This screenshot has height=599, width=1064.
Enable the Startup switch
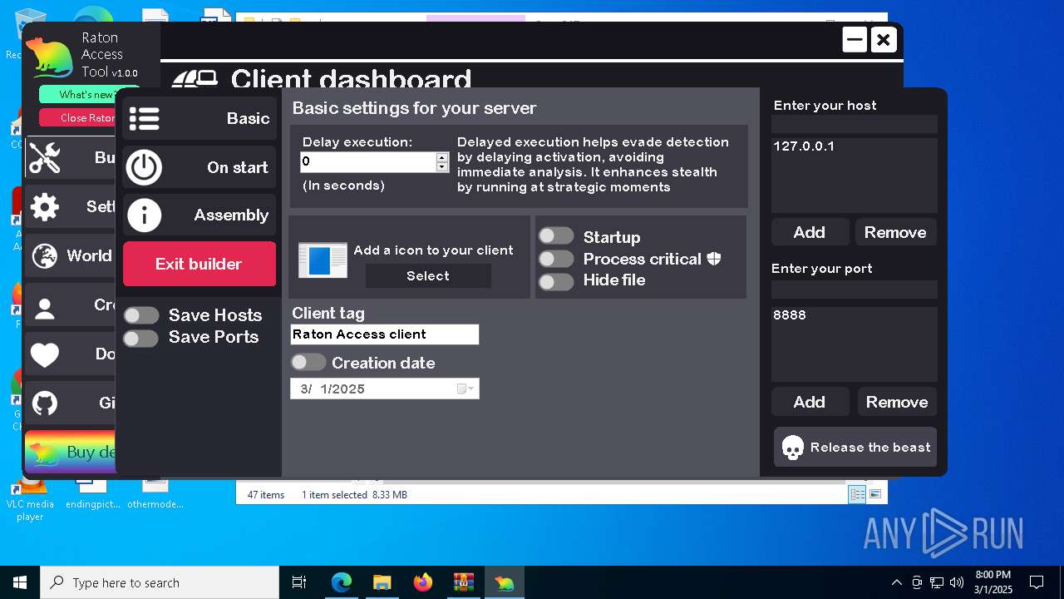(556, 236)
